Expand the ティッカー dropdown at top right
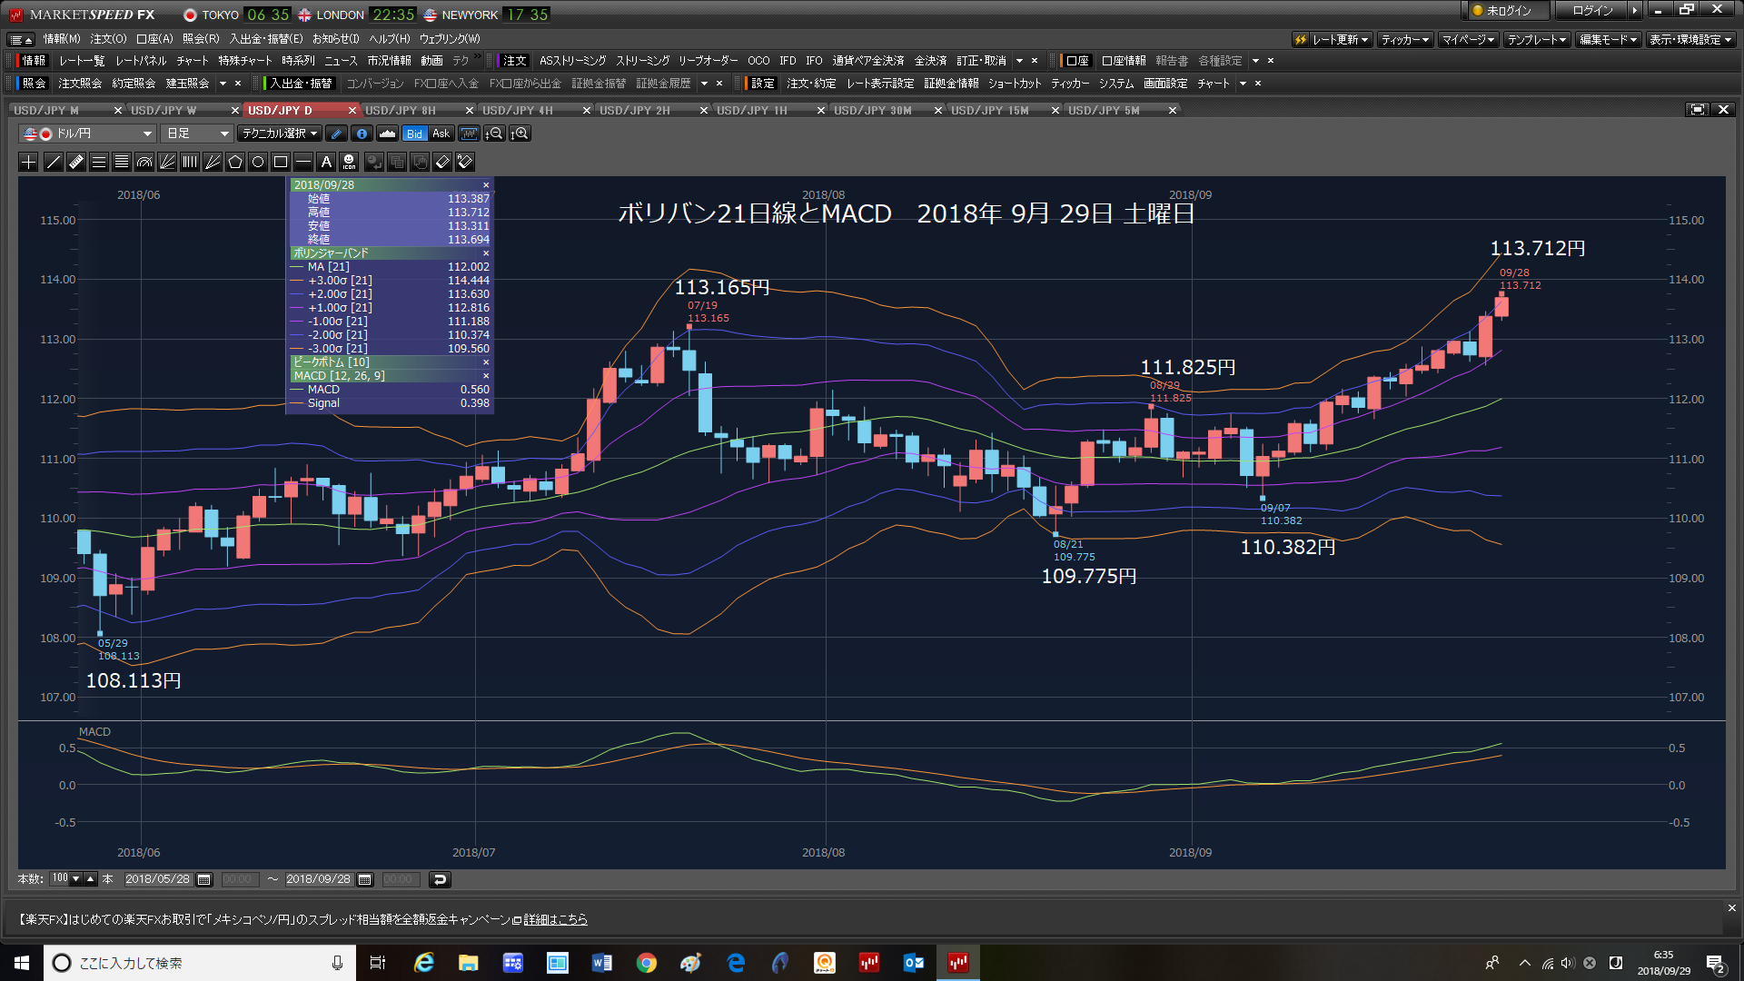Screen dimensions: 1744x981 pyautogui.click(x=1405, y=40)
